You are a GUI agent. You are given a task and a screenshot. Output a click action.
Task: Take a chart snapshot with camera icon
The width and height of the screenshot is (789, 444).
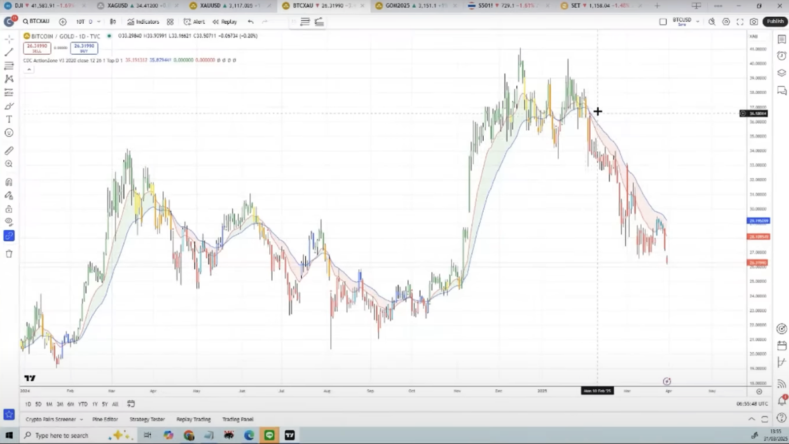(x=754, y=22)
